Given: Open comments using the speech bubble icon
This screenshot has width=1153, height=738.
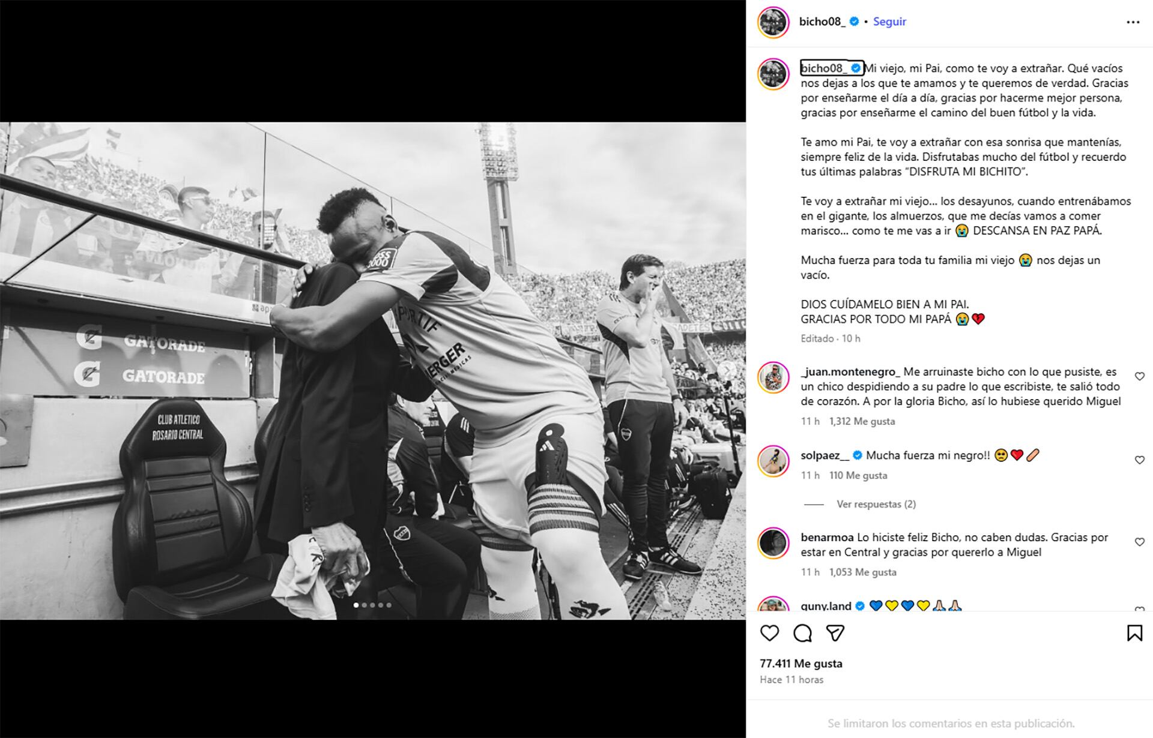Looking at the screenshot, I should tap(803, 633).
